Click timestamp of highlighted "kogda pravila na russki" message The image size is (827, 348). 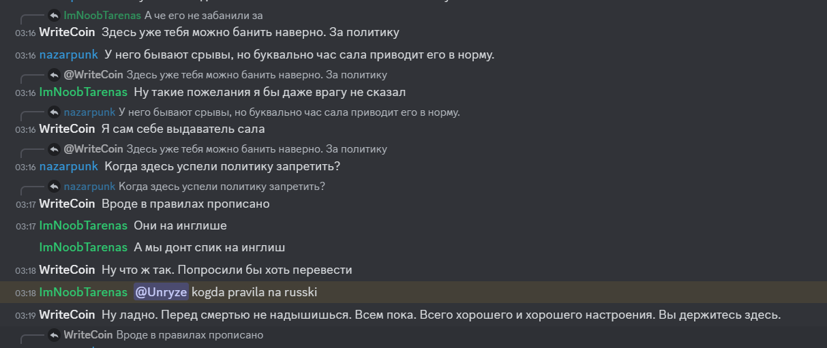tap(25, 293)
